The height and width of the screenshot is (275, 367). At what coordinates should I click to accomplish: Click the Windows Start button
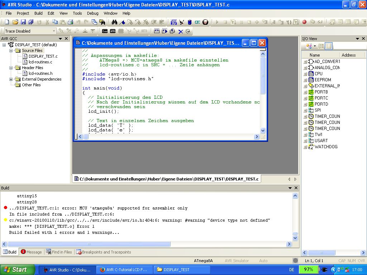[x=17, y=270]
